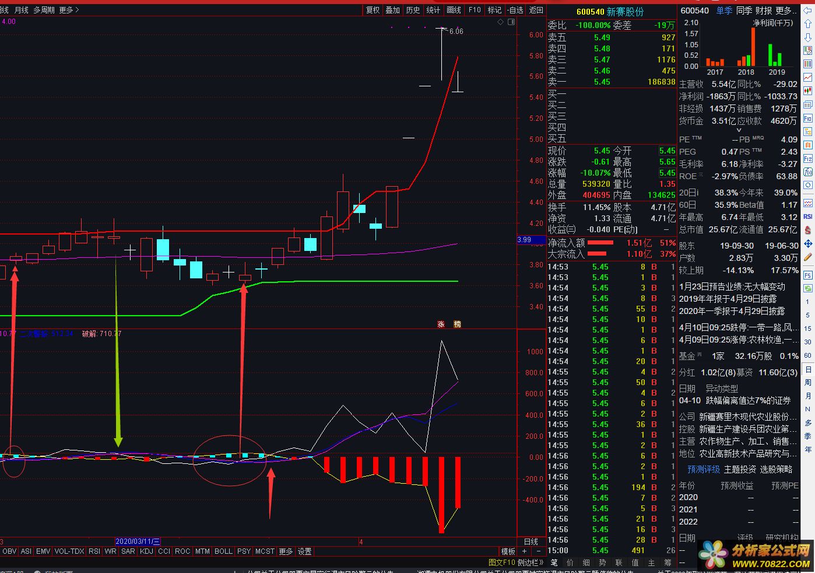This screenshot has height=573, width=815.
Task: Click the 榜 marker on the chart
Action: point(458,324)
